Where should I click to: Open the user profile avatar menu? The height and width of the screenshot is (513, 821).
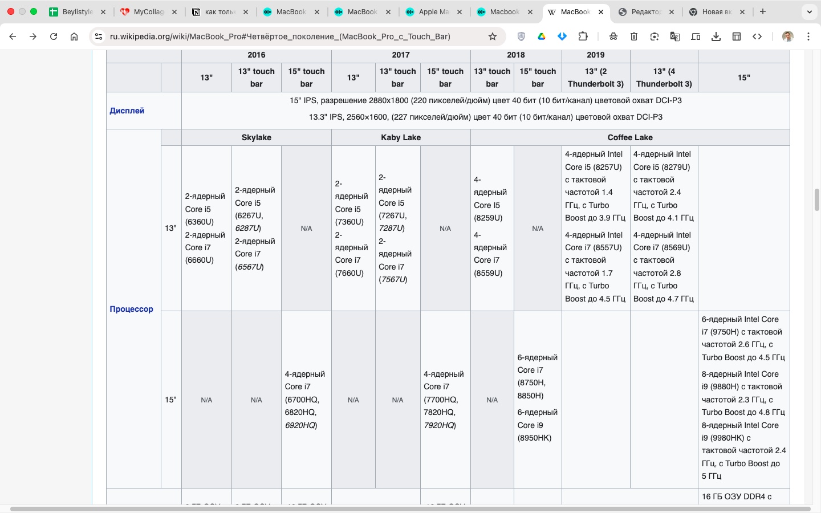(x=788, y=36)
